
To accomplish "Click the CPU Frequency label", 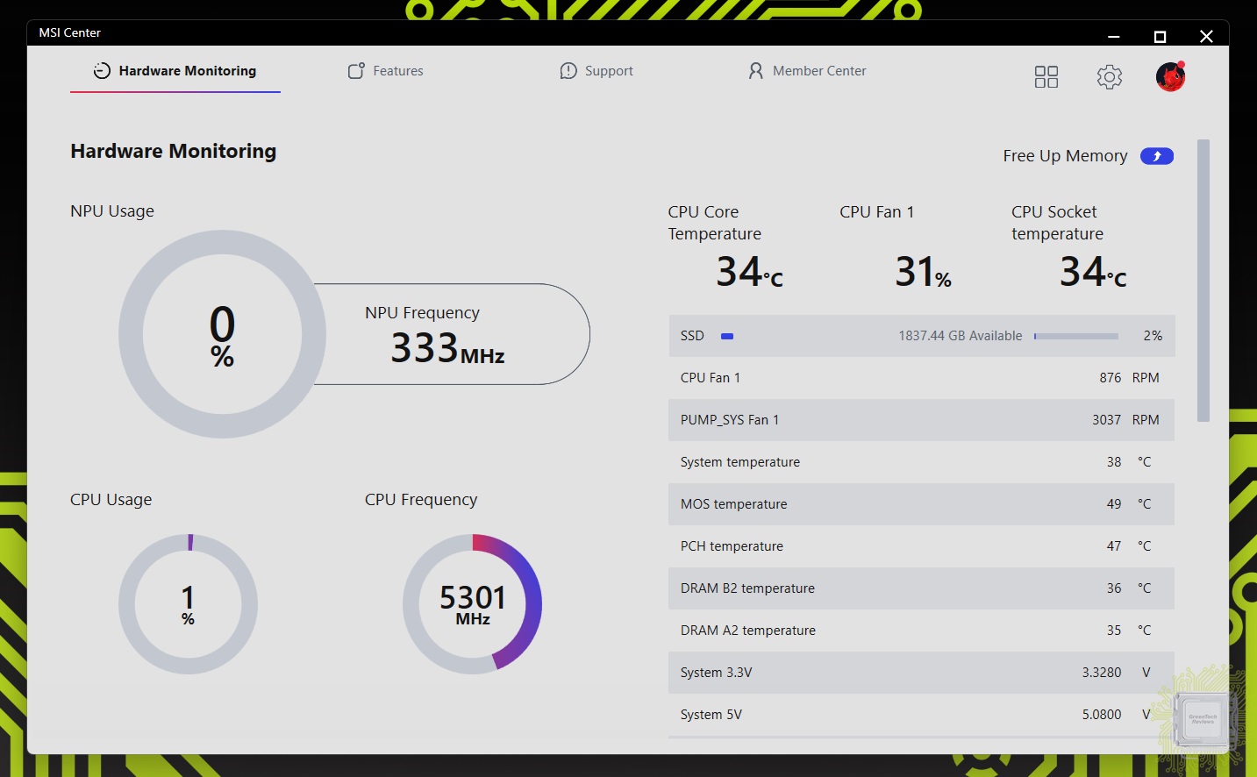I will [421, 500].
